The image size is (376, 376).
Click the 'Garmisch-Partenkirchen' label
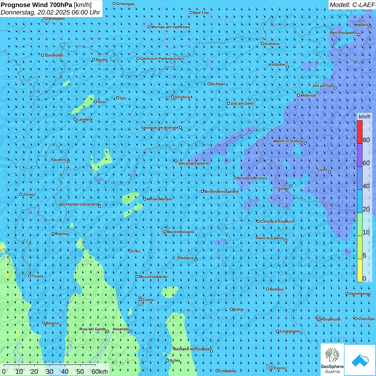pos(162,59)
